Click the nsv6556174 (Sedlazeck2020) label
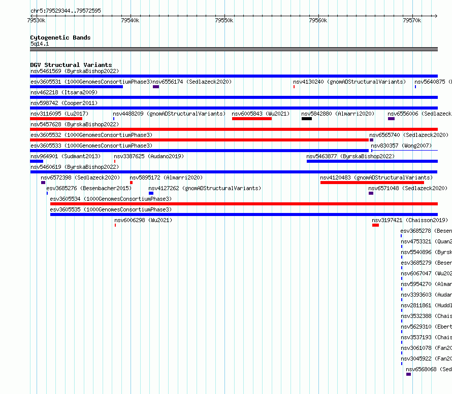452x394 pixels. click(x=192, y=82)
